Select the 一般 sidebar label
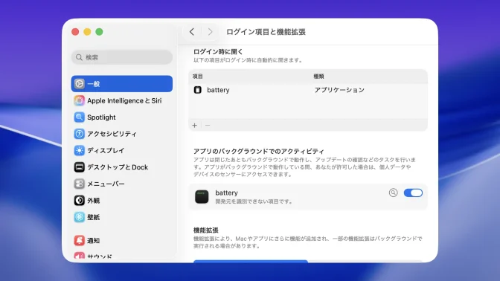This screenshot has height=281, width=500. click(94, 84)
